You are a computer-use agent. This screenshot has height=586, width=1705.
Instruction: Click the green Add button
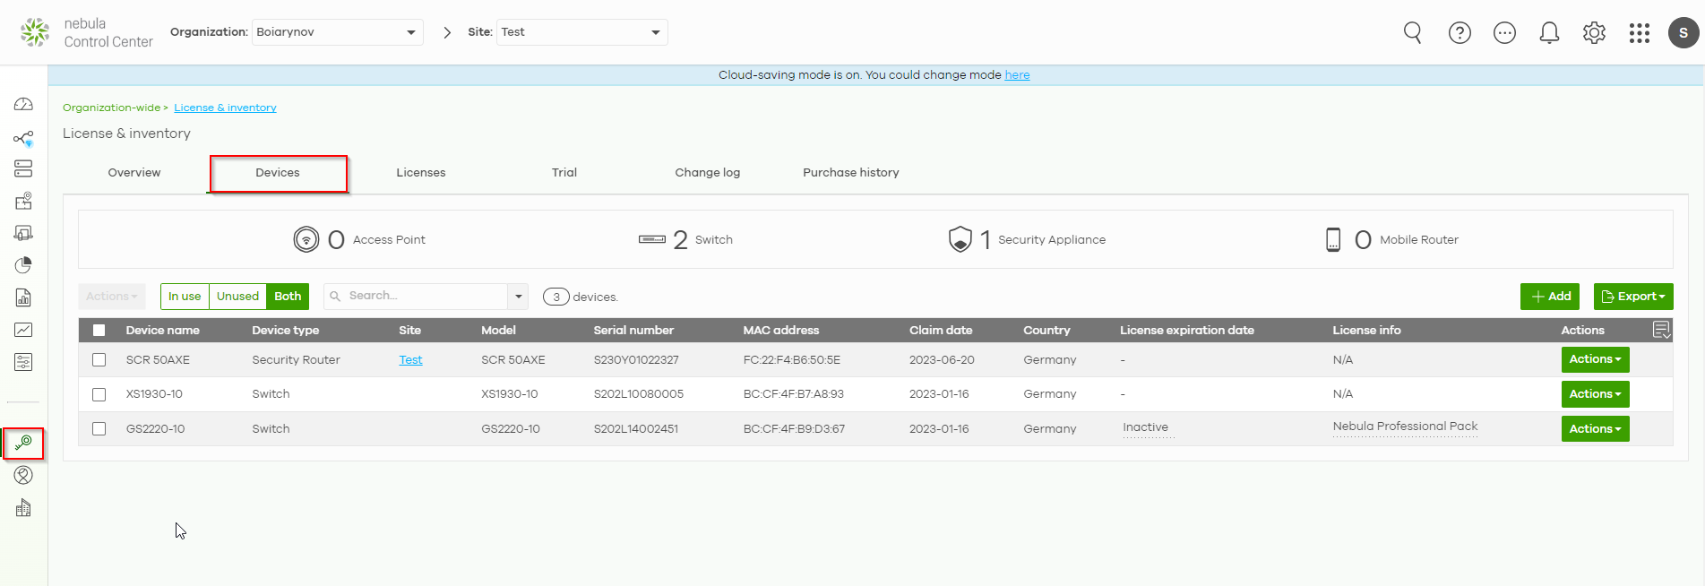tap(1549, 297)
